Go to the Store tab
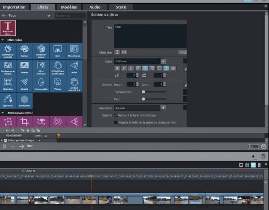The image size is (269, 210). pyautogui.click(x=121, y=7)
